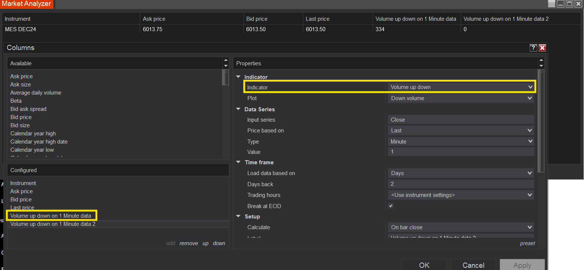Collapse the Indicator properties section
The height and width of the screenshot is (270, 584).
click(x=239, y=77)
